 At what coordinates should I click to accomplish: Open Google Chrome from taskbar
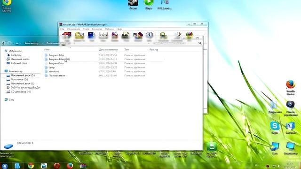point(31,166)
